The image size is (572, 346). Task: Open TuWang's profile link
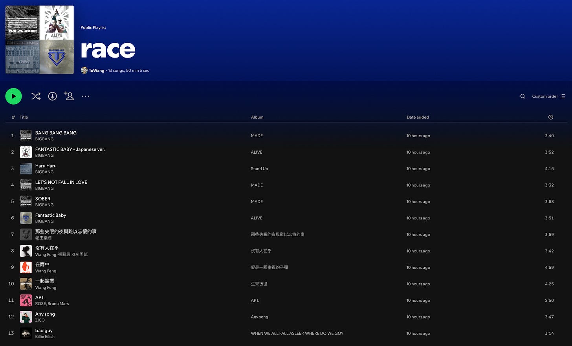point(97,71)
